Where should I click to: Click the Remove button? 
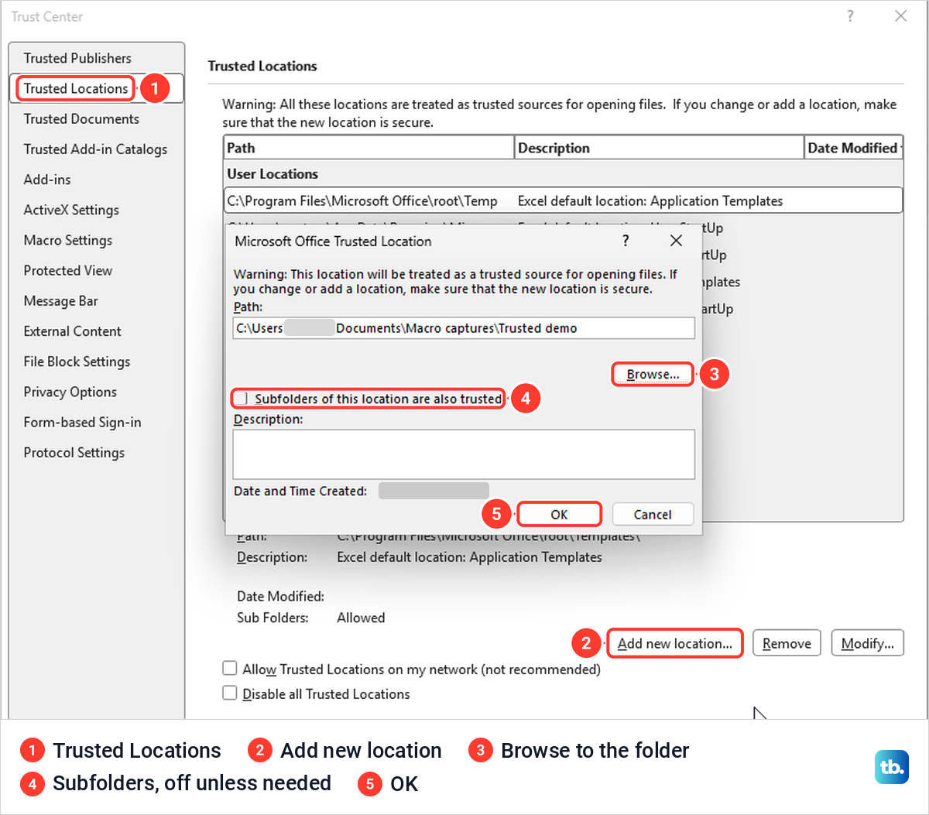787,643
